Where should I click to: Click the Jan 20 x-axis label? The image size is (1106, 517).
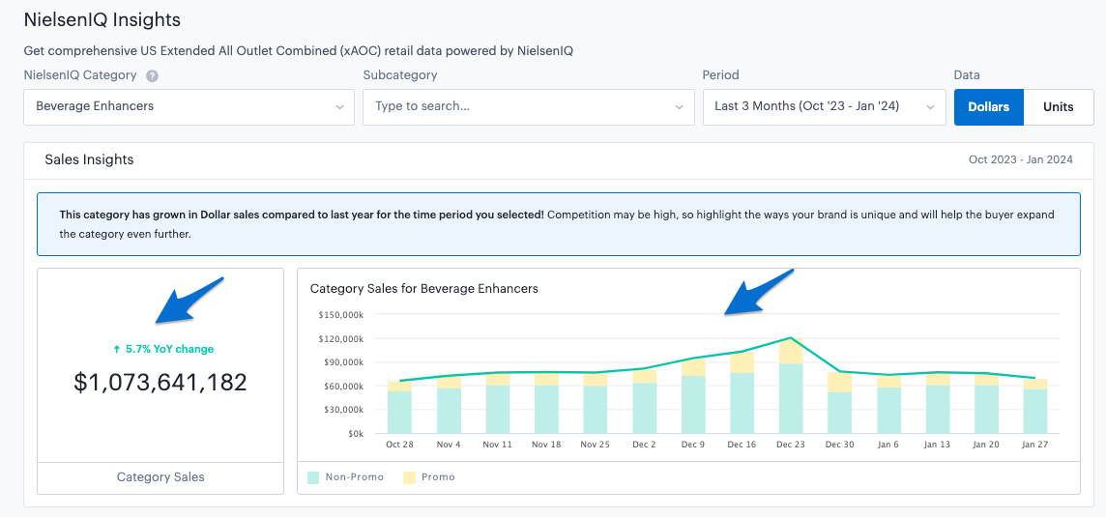(x=986, y=445)
